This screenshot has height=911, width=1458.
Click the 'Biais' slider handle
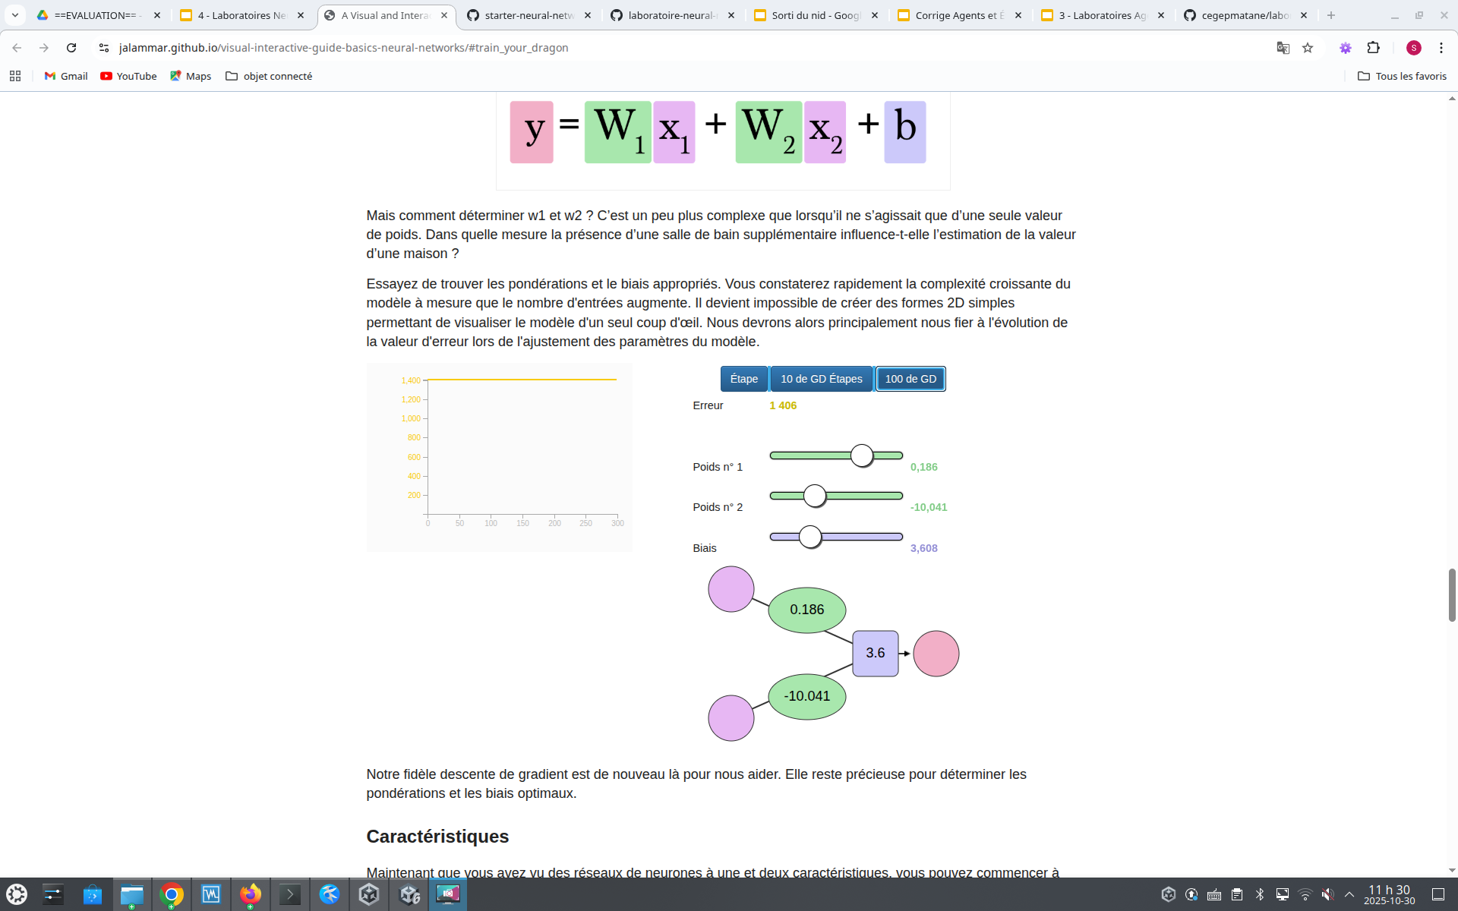810,537
